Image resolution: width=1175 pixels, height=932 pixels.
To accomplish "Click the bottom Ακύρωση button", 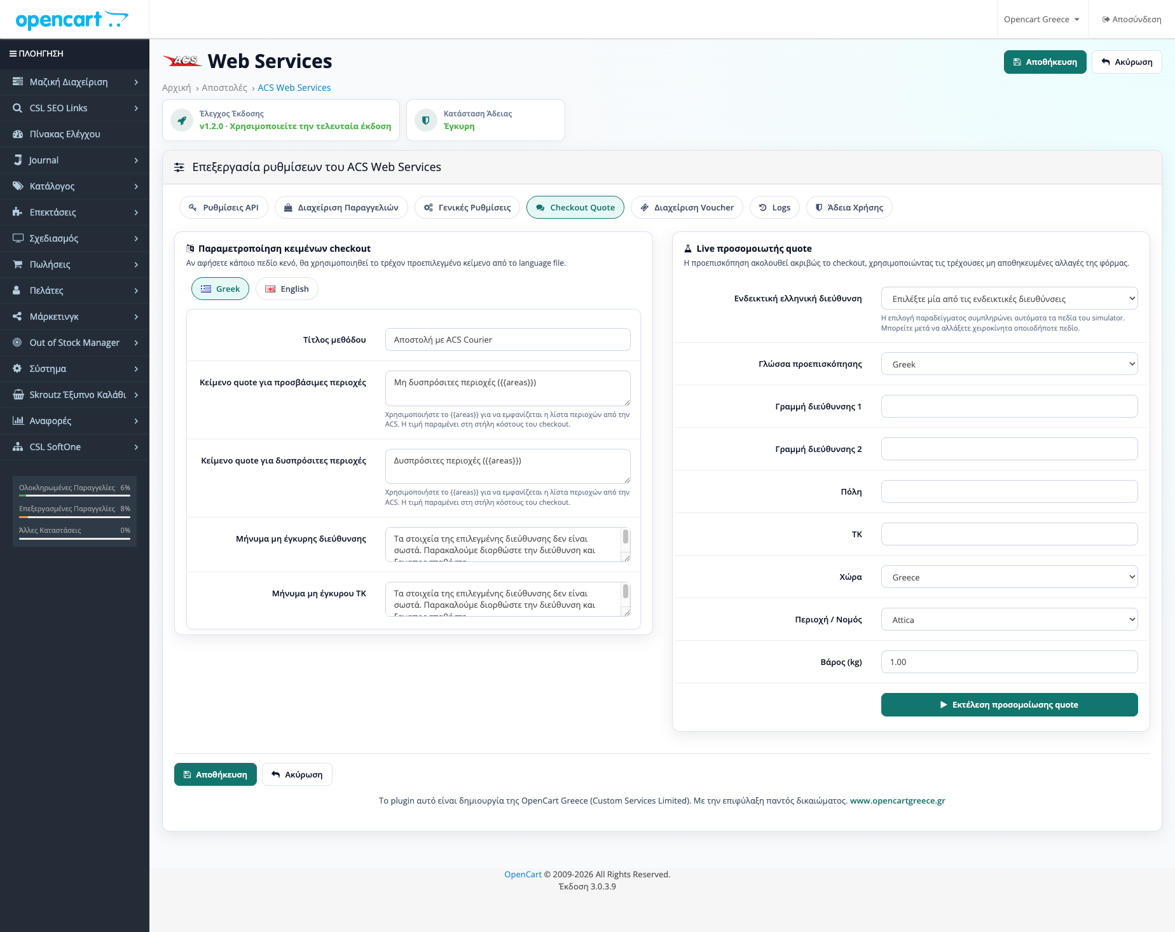I will [297, 774].
